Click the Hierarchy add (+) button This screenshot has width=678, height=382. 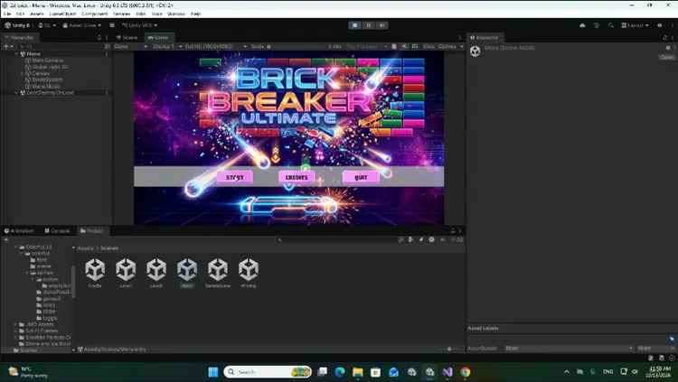pyautogui.click(x=8, y=46)
